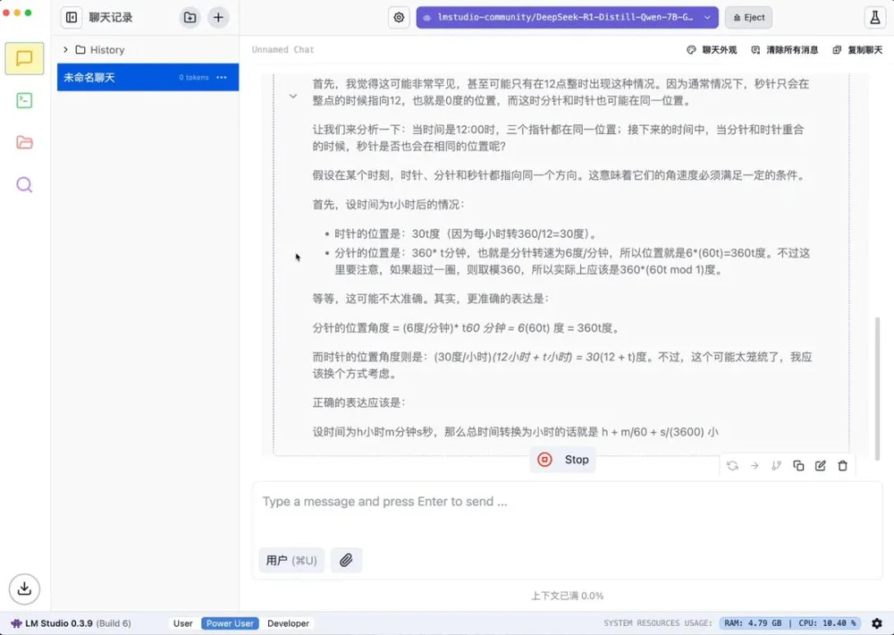Switch to Developer mode
Viewport: 894px width, 635px height.
coord(288,623)
